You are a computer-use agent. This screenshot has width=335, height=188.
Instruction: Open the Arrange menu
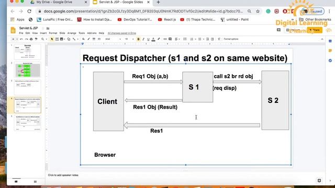tap(72, 33)
